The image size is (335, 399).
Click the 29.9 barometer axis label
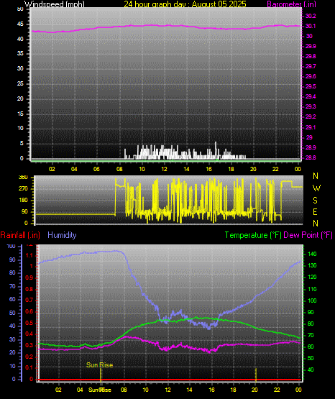pyautogui.click(x=311, y=46)
